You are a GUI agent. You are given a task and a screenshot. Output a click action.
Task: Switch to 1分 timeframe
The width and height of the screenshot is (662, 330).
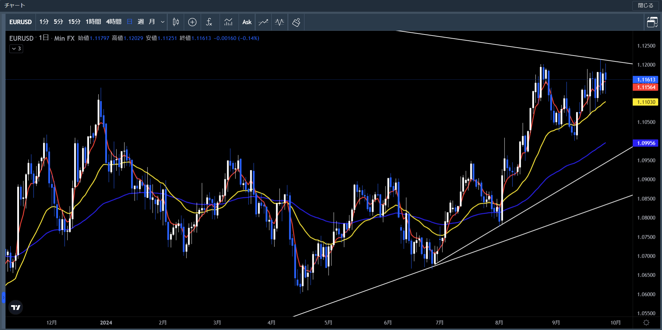pyautogui.click(x=44, y=22)
